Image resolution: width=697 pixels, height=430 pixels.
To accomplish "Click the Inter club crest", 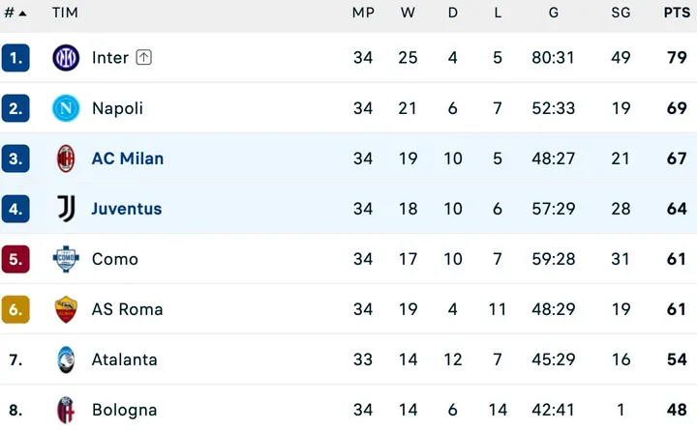I will coord(66,58).
